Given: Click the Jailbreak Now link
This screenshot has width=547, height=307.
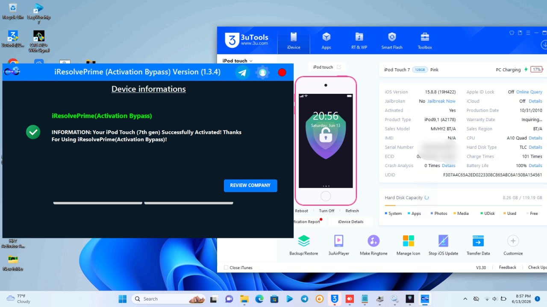Looking at the screenshot, I should coord(441,101).
